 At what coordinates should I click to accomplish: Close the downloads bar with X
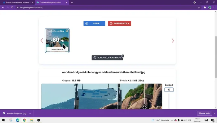[x=215, y=113]
